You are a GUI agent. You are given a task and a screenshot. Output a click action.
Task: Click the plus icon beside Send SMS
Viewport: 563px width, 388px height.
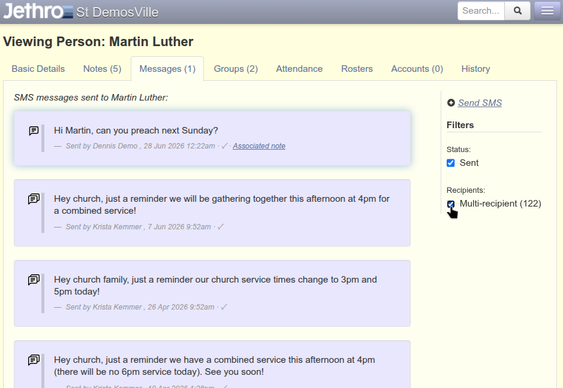click(451, 103)
